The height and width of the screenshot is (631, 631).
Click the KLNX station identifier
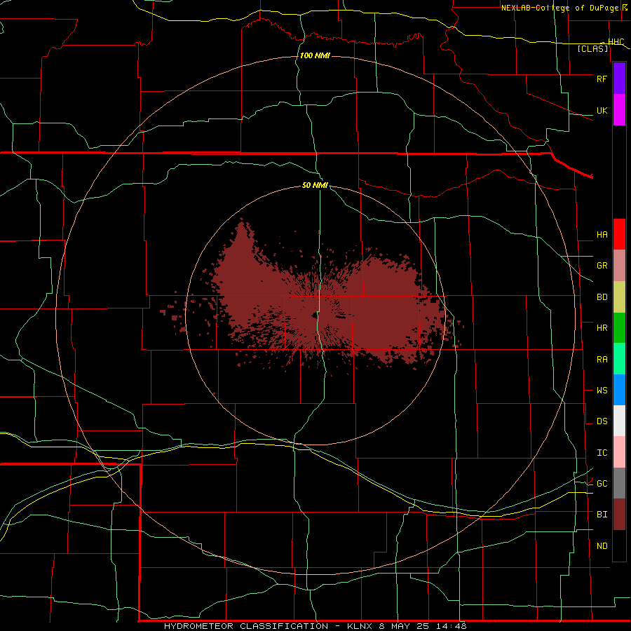359,626
